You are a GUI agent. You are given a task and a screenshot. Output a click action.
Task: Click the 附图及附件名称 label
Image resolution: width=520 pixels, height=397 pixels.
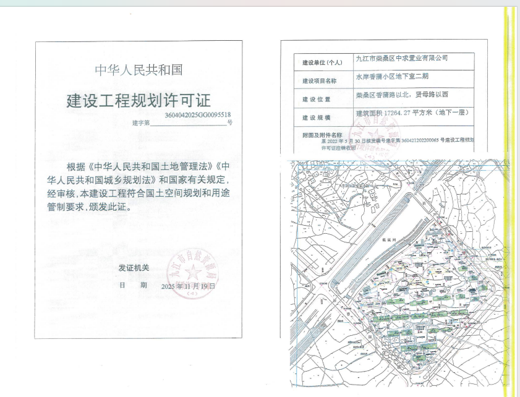click(322, 135)
